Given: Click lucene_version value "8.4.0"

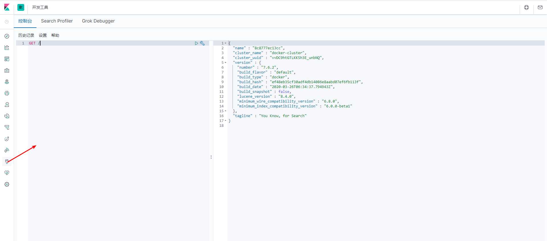Looking at the screenshot, I should tap(286, 97).
